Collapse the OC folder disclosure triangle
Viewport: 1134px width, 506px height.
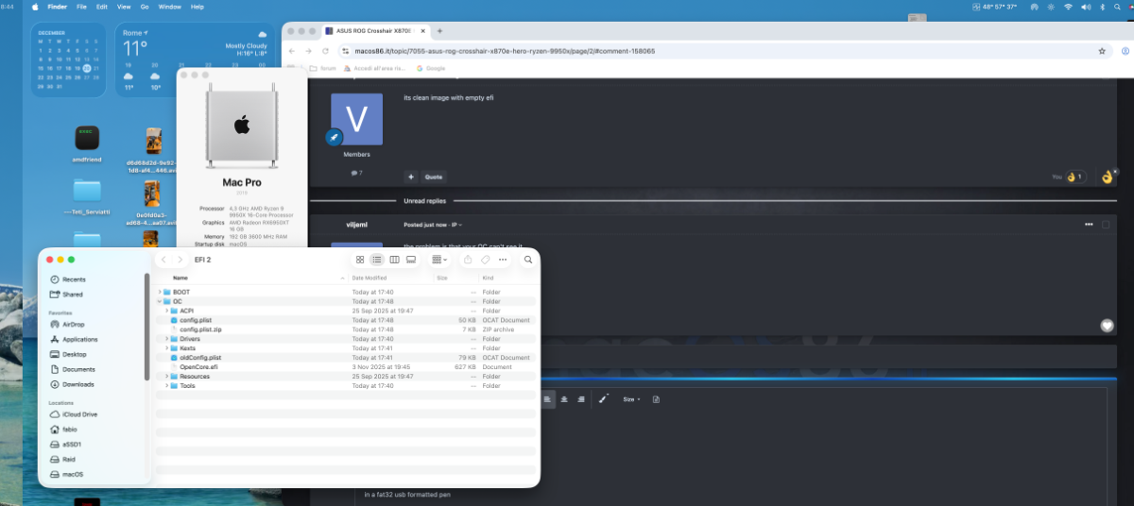159,301
